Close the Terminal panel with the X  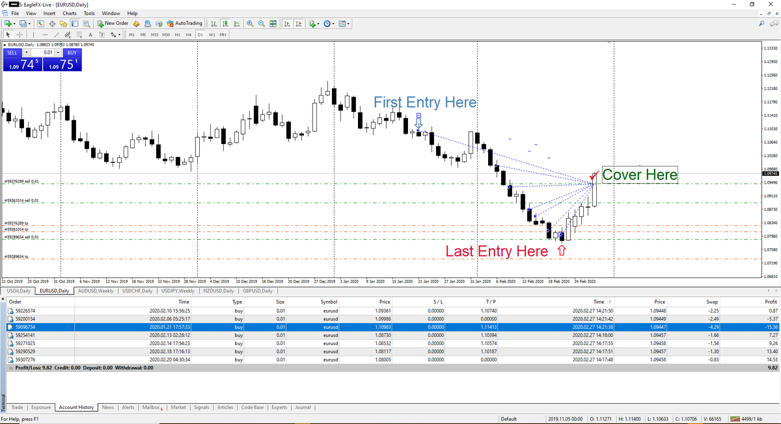[3, 299]
